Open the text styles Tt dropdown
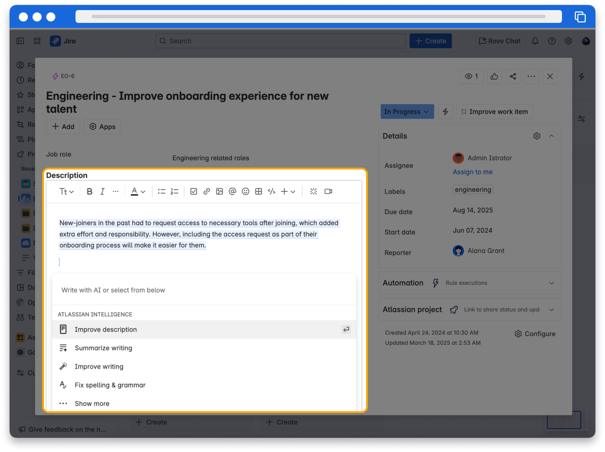This screenshot has width=605, height=452. pyautogui.click(x=66, y=191)
